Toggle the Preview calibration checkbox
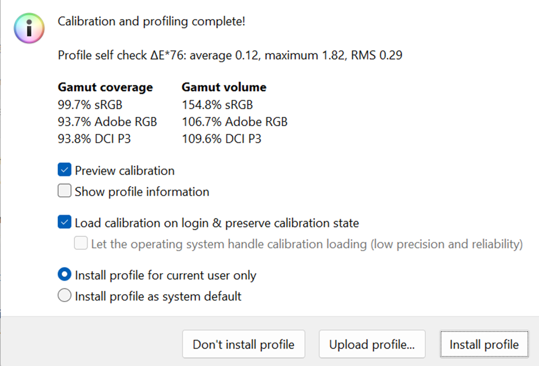 coord(65,170)
